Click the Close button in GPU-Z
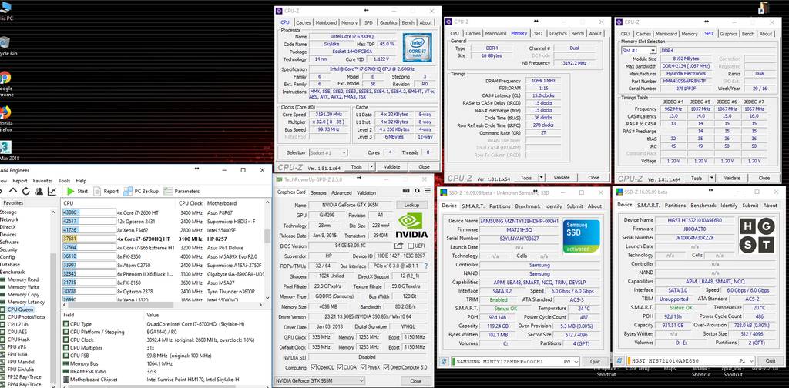Screen dimensions: 789x388 pyautogui.click(x=415, y=381)
